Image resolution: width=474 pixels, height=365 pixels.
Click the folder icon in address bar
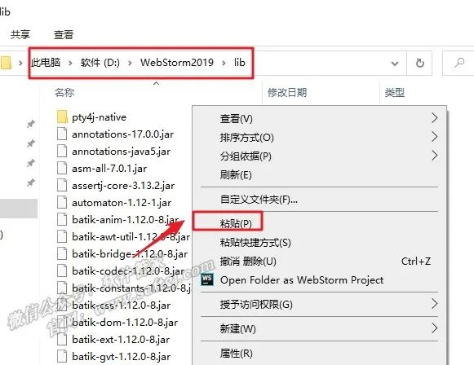point(6,63)
